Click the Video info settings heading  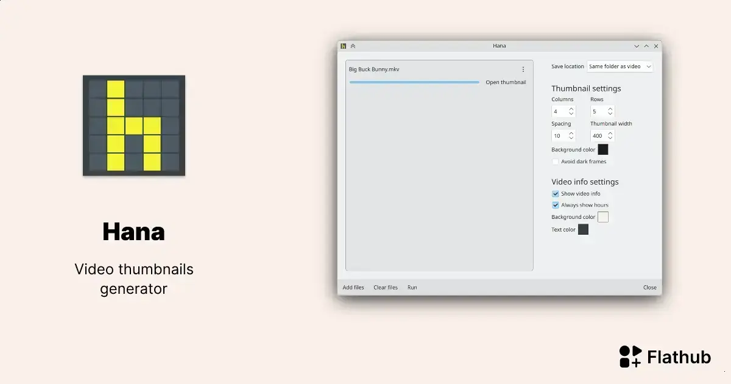click(585, 182)
